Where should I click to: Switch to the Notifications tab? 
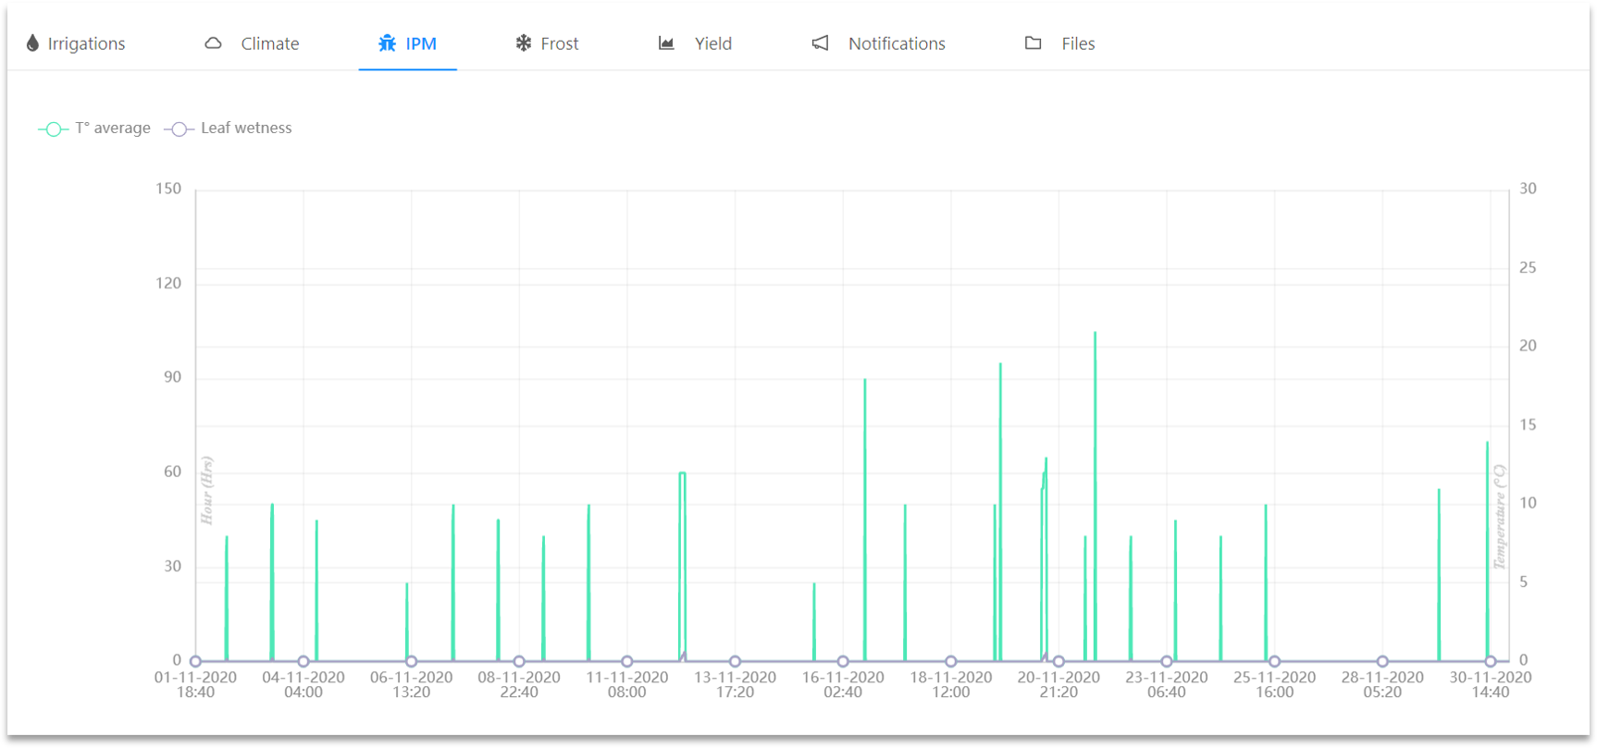(x=879, y=43)
